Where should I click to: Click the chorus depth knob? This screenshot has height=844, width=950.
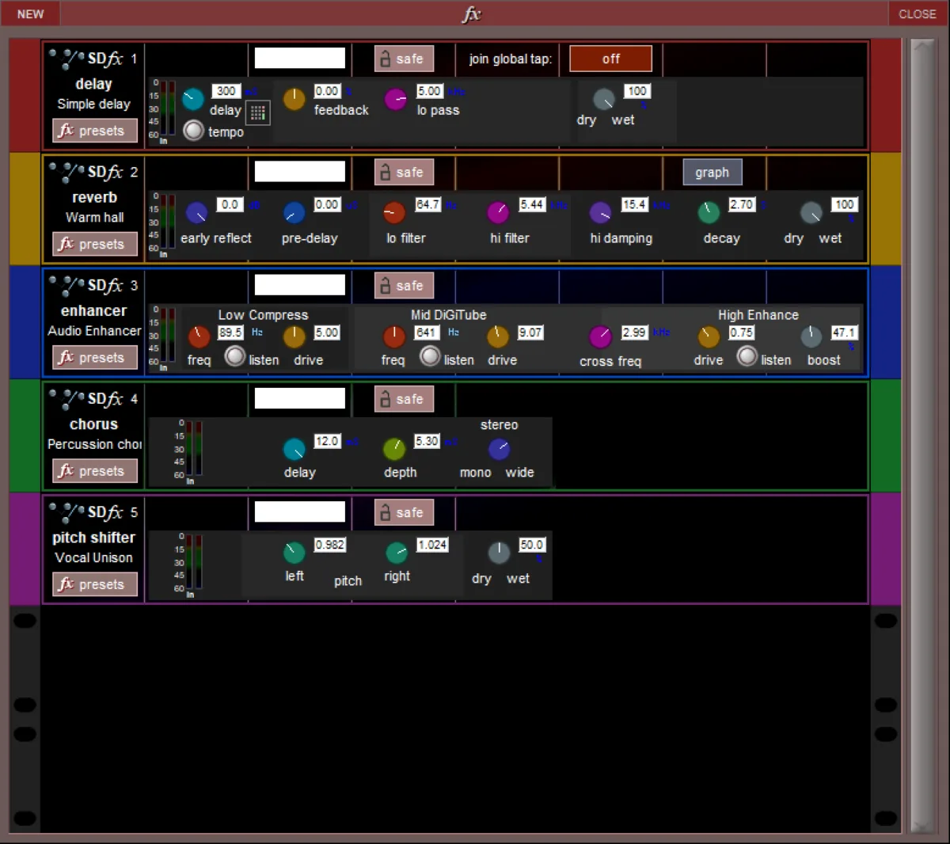click(x=393, y=449)
